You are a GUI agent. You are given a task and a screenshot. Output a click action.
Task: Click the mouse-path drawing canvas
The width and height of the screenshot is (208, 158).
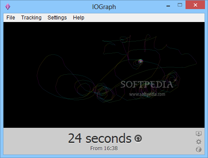coord(104,75)
